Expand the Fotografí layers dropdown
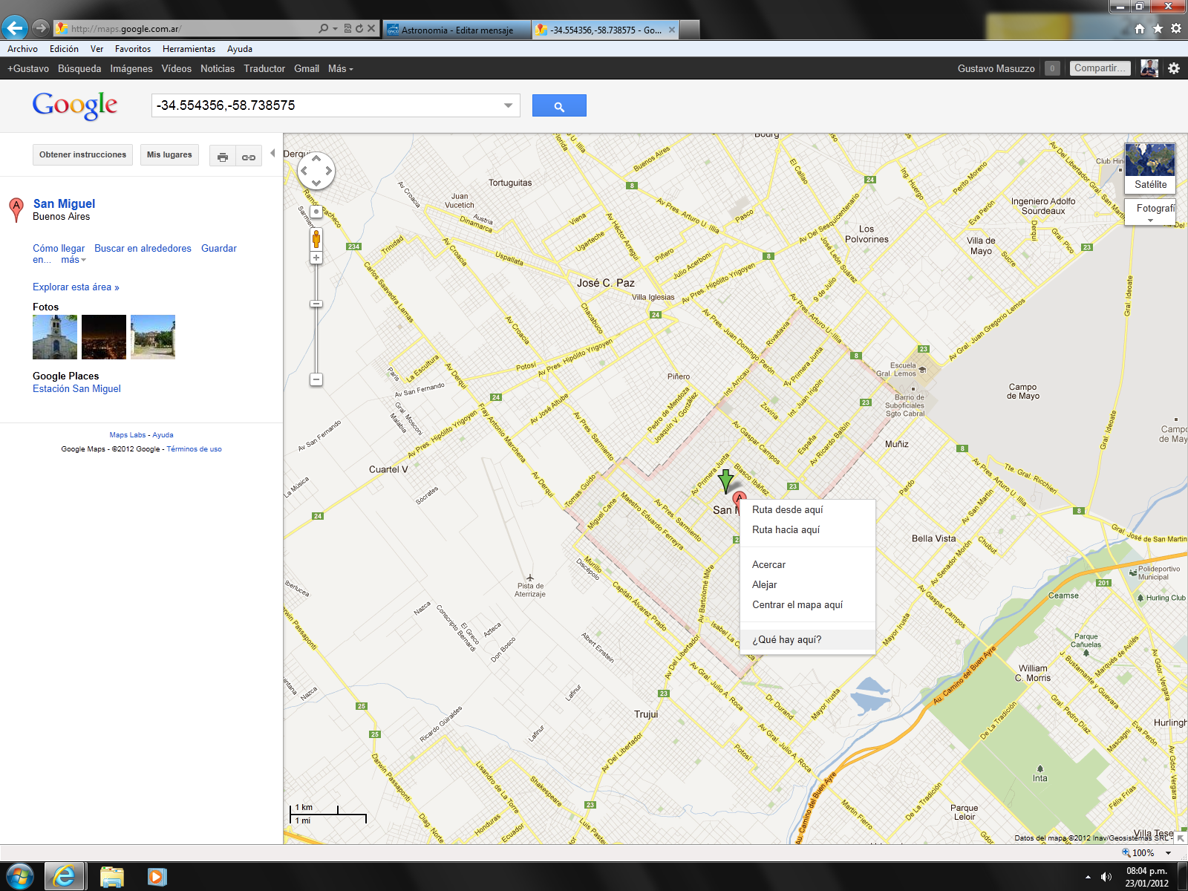 [x=1150, y=212]
